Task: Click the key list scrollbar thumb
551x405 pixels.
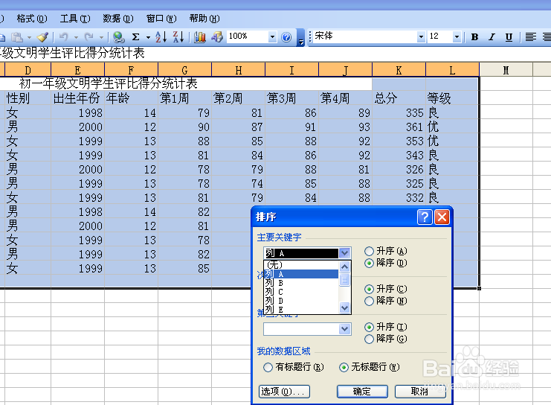Action: point(345,280)
